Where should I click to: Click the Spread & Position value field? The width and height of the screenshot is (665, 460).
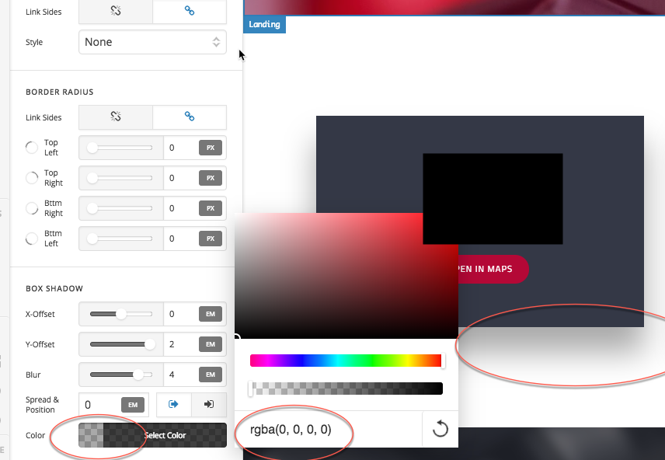[101, 404]
